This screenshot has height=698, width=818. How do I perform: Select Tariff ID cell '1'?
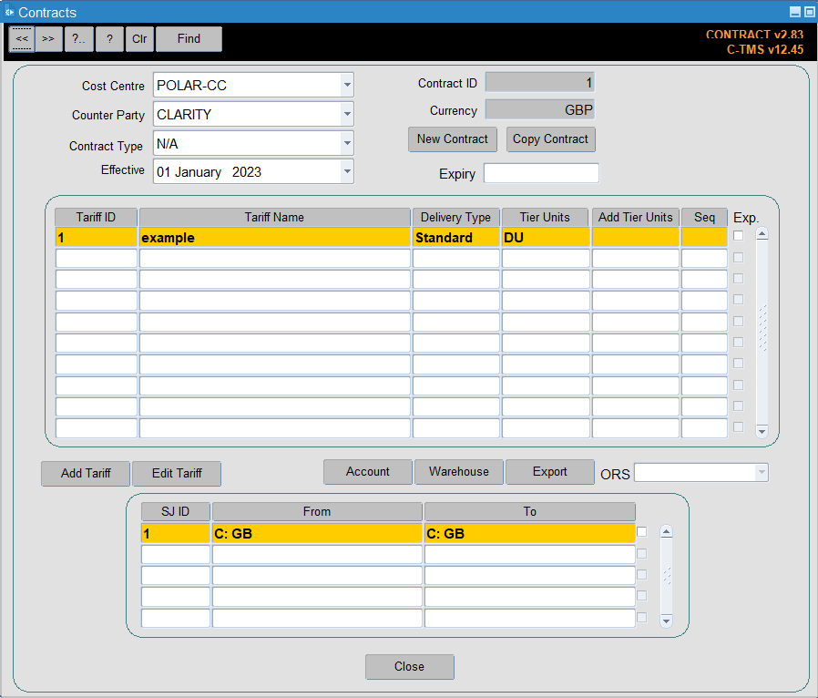pos(96,237)
